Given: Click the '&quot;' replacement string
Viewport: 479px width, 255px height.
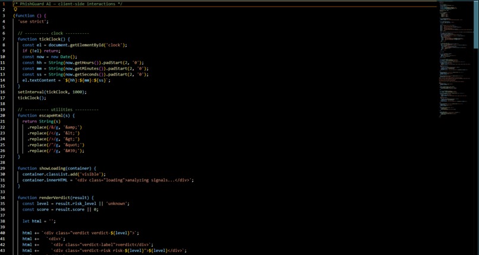Looking at the screenshot, I should point(73,145).
